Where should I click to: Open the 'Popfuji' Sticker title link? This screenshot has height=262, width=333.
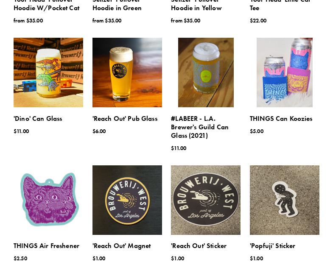tap(272, 246)
